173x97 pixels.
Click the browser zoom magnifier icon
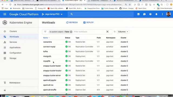tap(126, 5)
